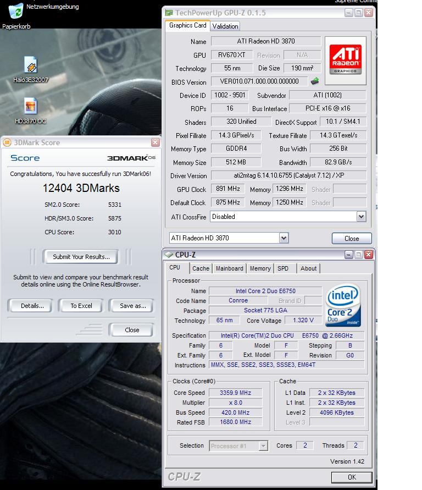Select GPU-Z Graphics Card tab
This screenshot has width=422, height=490.
187,25
